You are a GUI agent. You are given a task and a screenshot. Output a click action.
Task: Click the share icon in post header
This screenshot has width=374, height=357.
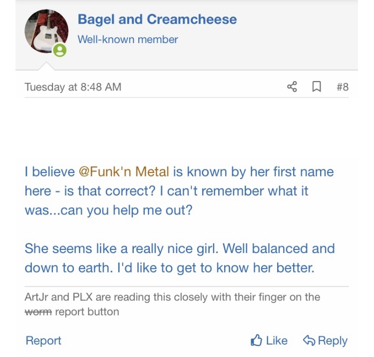292,86
